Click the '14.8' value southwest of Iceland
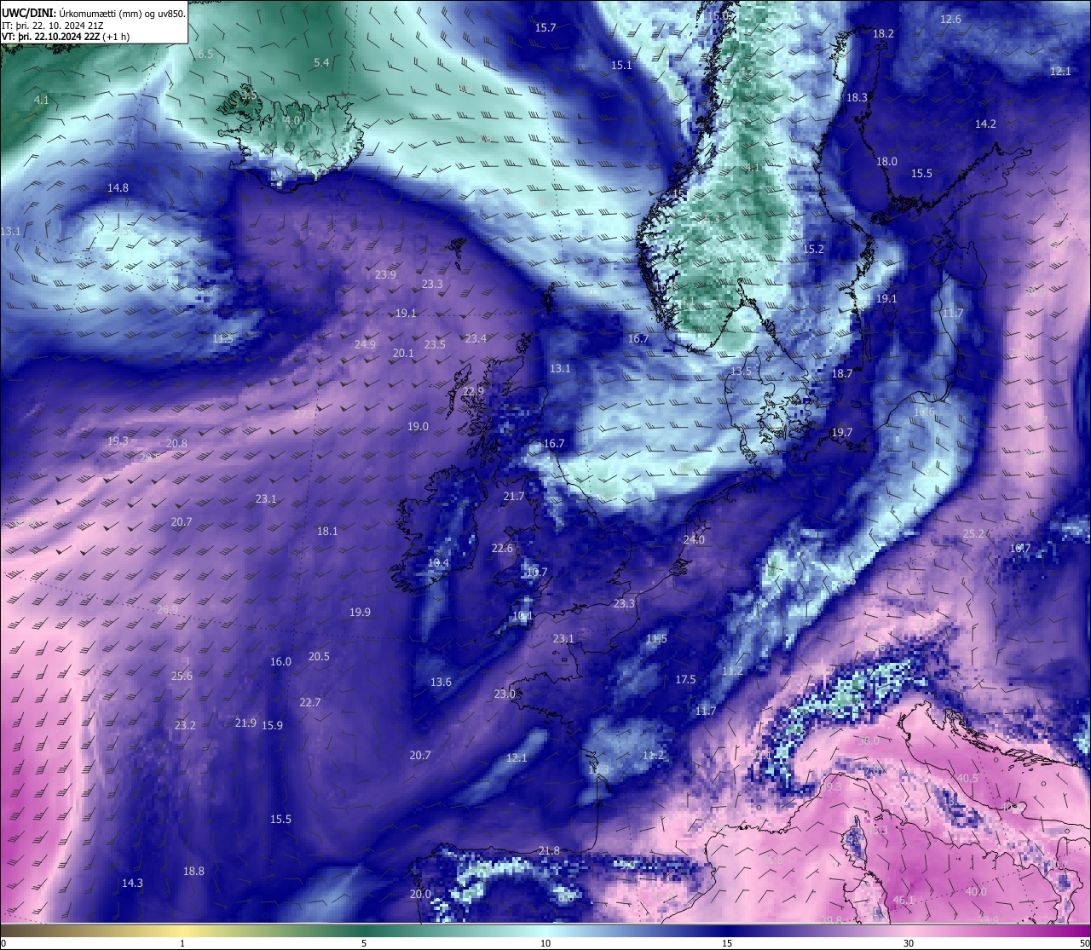This screenshot has height=950, width=1091. [x=118, y=187]
